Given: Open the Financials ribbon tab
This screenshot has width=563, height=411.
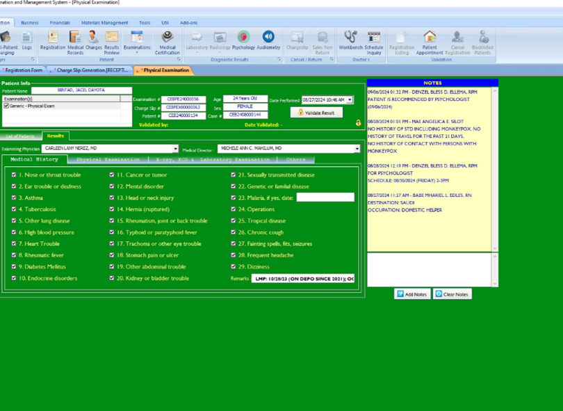Looking at the screenshot, I should pyautogui.click(x=60, y=23).
